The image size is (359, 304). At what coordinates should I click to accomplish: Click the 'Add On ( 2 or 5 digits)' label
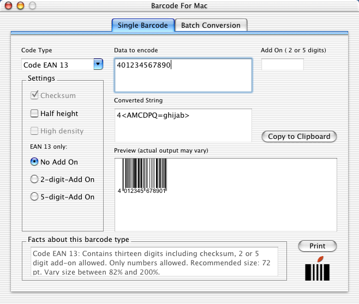294,50
